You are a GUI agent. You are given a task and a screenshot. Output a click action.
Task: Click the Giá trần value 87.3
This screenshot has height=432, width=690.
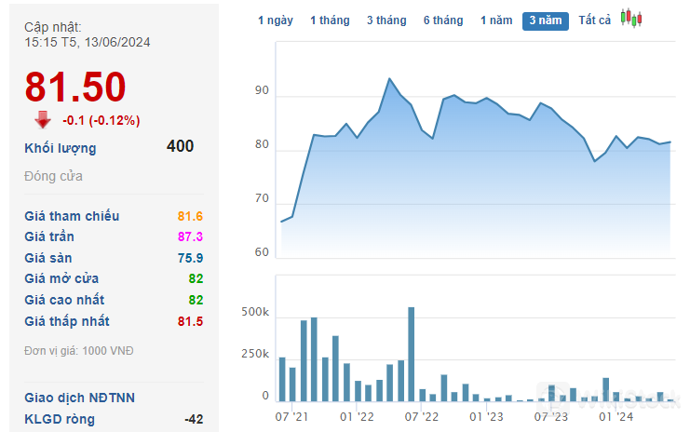tap(190, 237)
